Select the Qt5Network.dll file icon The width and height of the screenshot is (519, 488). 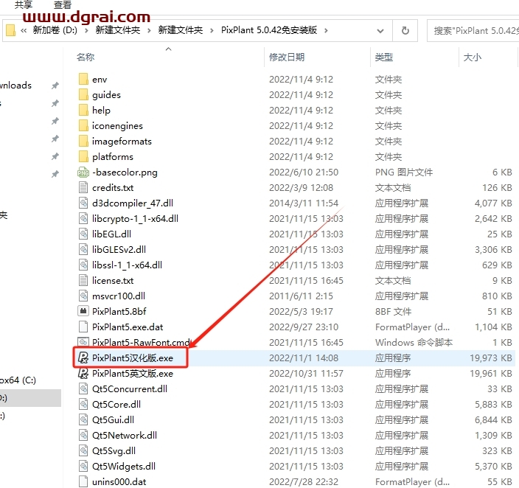click(83, 436)
